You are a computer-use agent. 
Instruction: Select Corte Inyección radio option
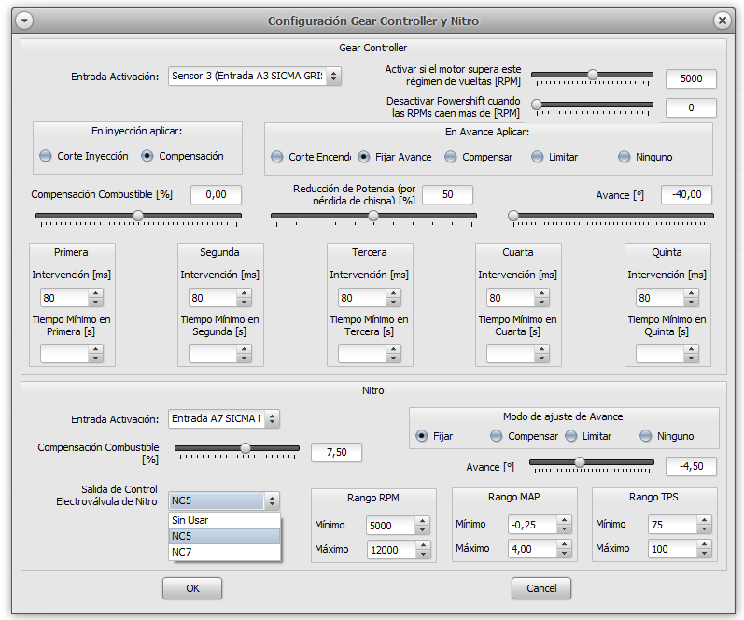click(84, 156)
